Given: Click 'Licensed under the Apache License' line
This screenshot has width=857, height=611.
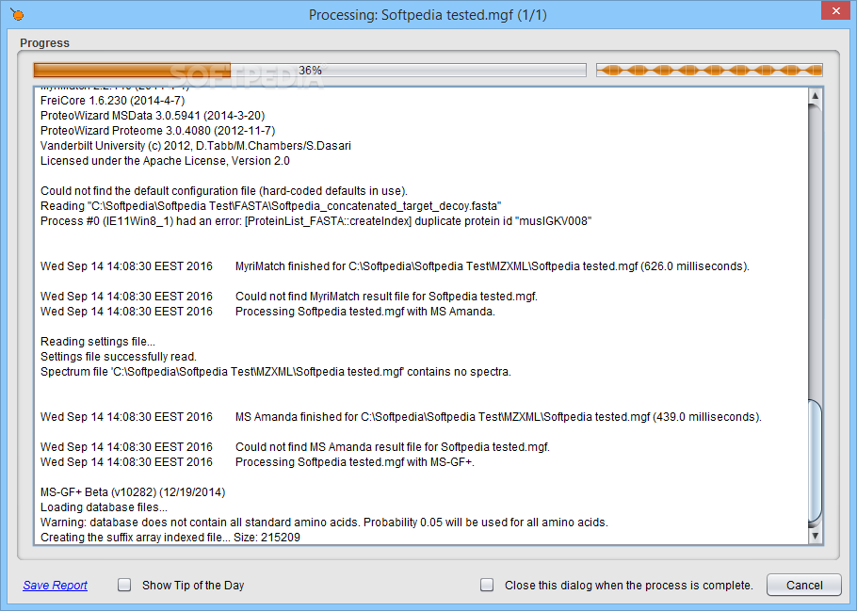Looking at the screenshot, I should [x=165, y=161].
